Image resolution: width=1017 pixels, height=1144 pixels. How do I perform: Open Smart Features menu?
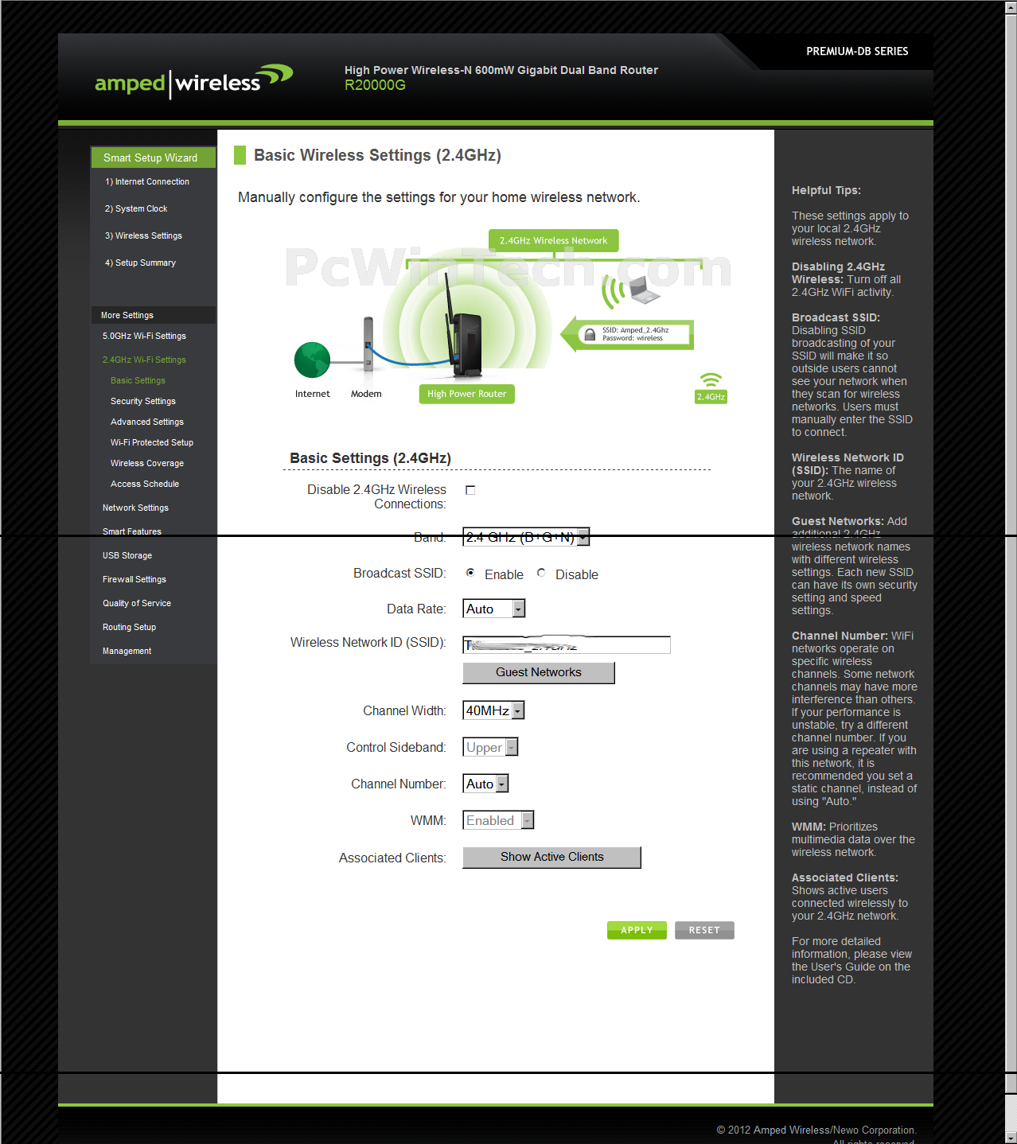pos(132,531)
